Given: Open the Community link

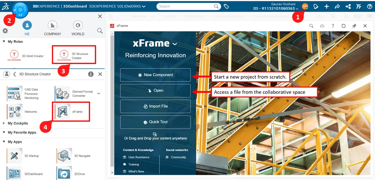Looking at the screenshot, I should click(x=176, y=157).
